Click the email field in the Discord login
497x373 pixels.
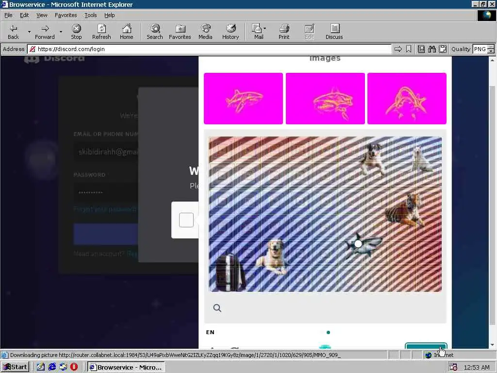pyautogui.click(x=106, y=152)
